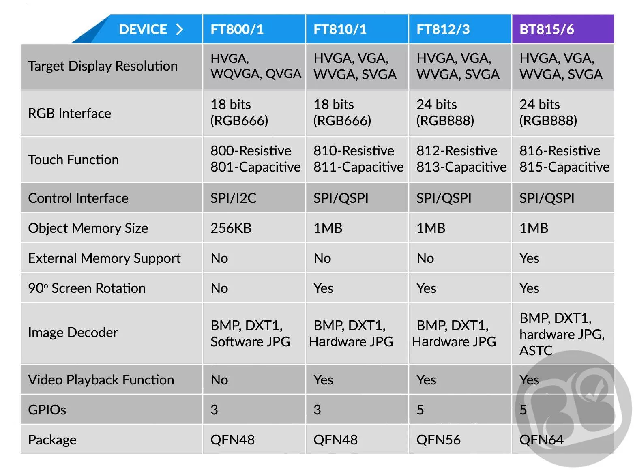Select the FT812/3 column header
The image size is (635, 470).
pos(460,29)
